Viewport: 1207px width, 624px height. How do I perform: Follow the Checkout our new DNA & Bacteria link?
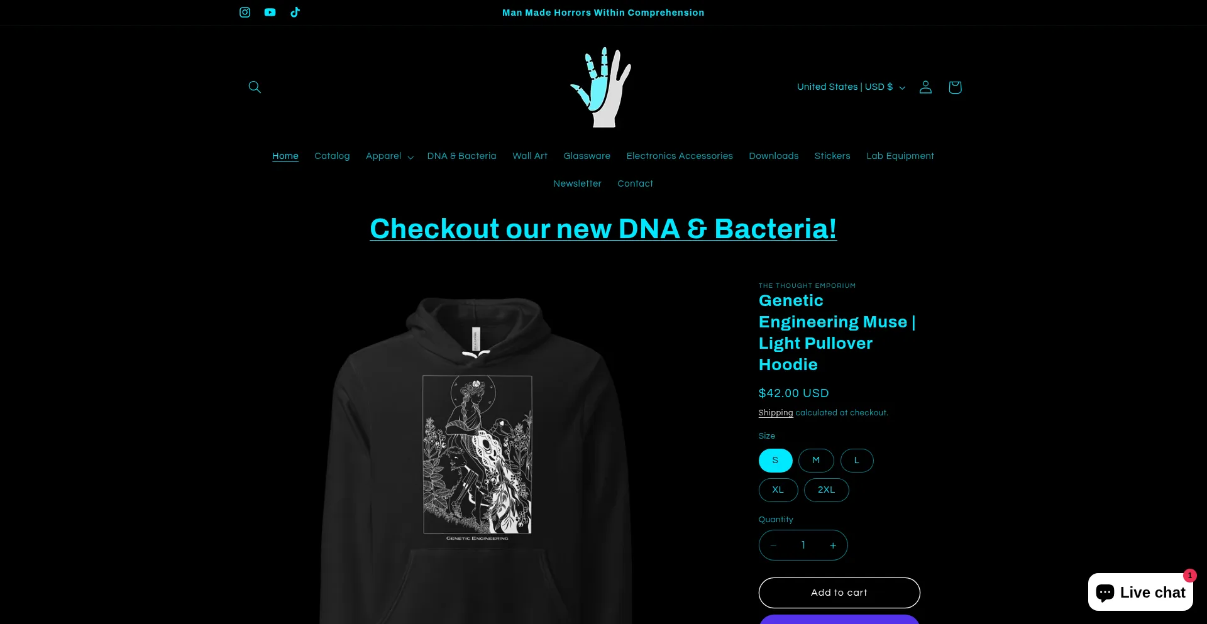(603, 229)
